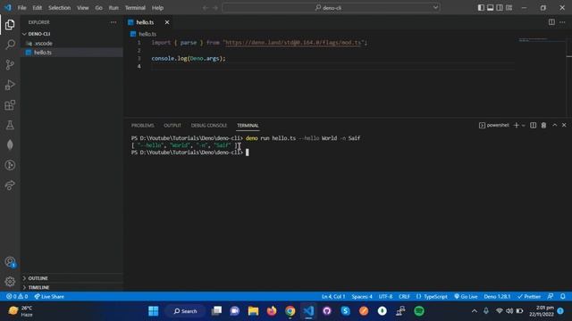Switch to the OUTPUT panel tab
The width and height of the screenshot is (572, 321).
172,126
